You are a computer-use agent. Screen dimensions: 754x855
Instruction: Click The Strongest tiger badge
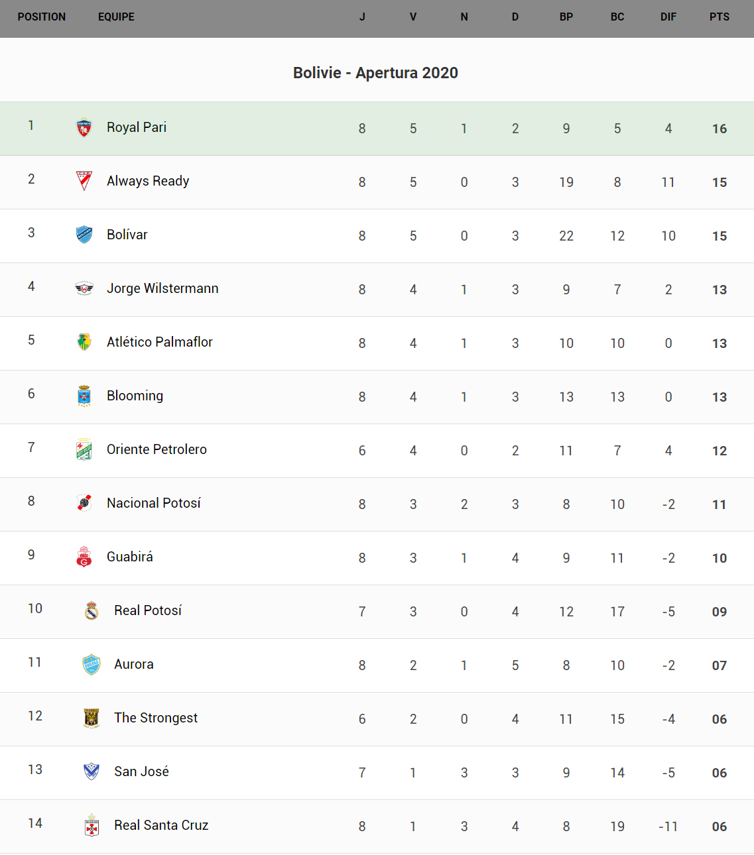tap(92, 718)
